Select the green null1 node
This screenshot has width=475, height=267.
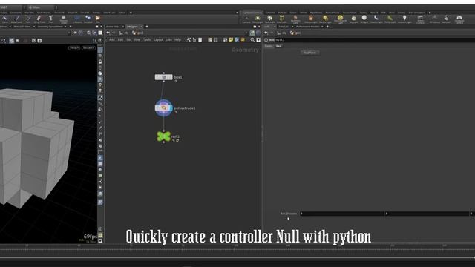[163, 136]
